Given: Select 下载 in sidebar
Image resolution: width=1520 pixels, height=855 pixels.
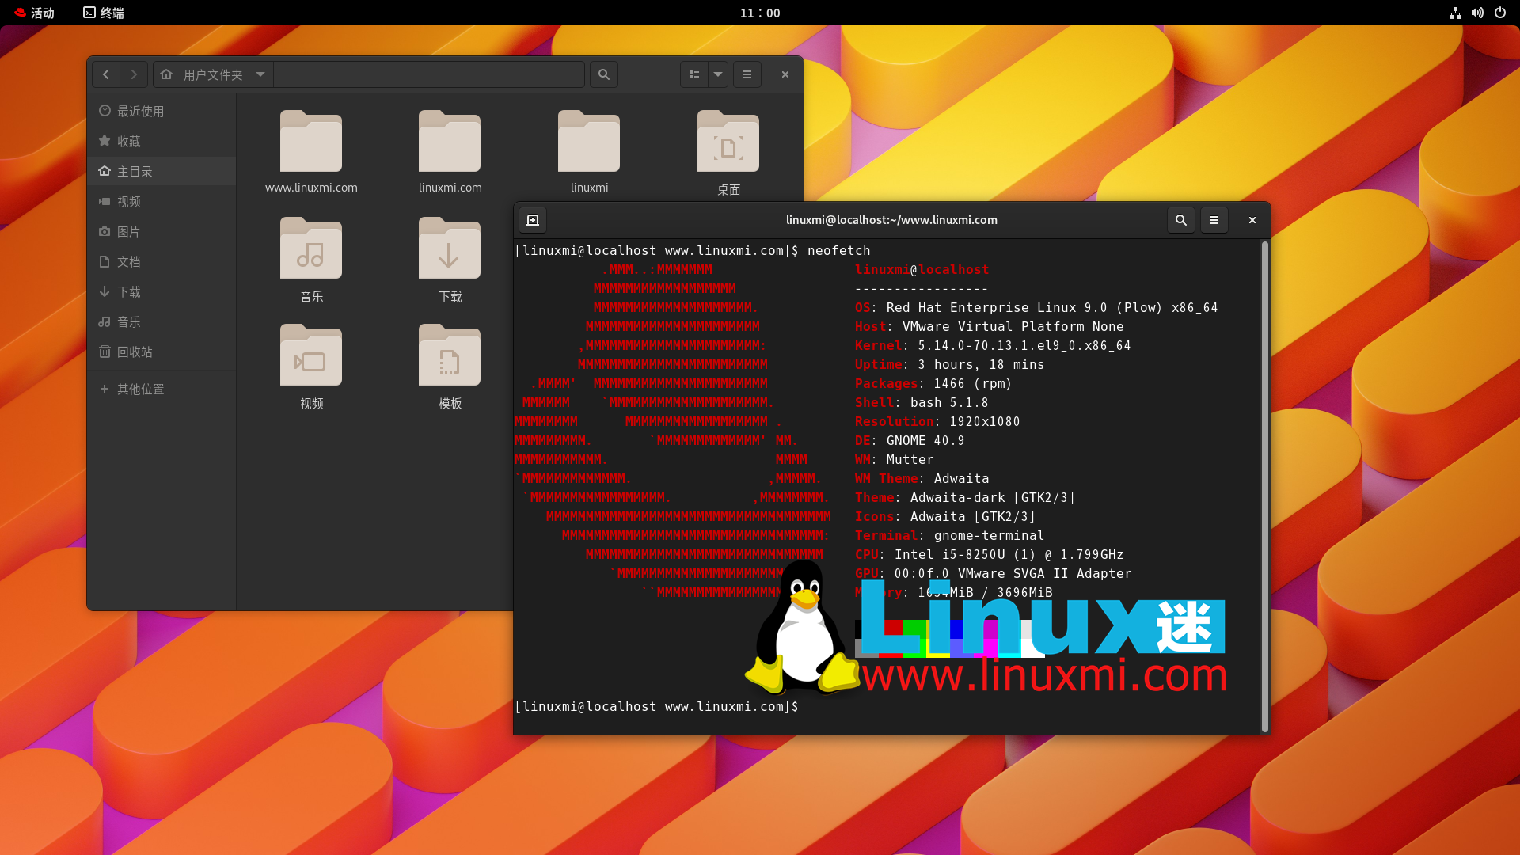Looking at the screenshot, I should point(161,291).
